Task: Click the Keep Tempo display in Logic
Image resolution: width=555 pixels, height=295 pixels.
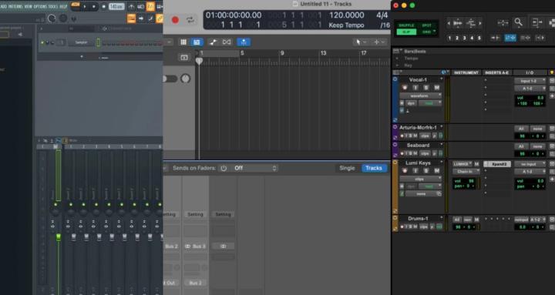Action: [x=346, y=25]
